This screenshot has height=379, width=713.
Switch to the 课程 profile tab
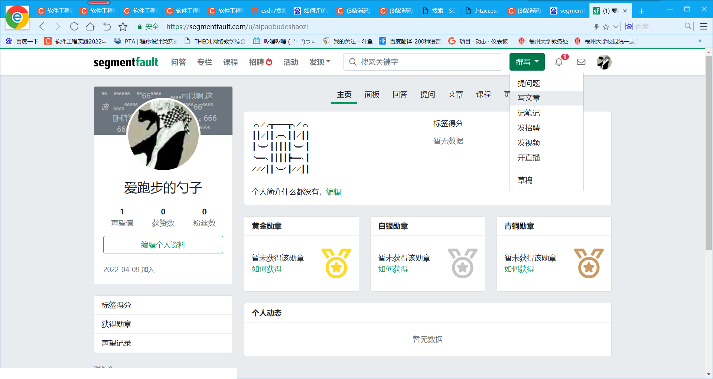(484, 94)
